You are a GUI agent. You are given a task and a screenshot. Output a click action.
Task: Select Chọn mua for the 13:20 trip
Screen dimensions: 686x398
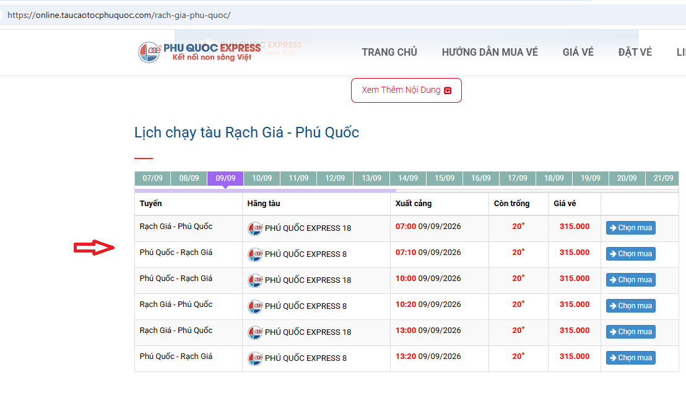click(x=630, y=358)
